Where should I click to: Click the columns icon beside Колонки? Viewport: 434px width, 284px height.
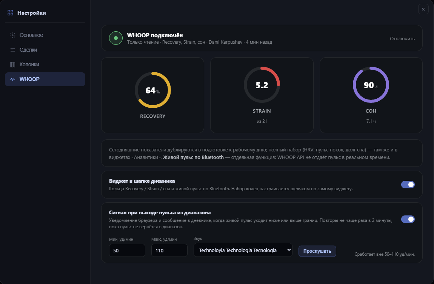[x=12, y=64]
